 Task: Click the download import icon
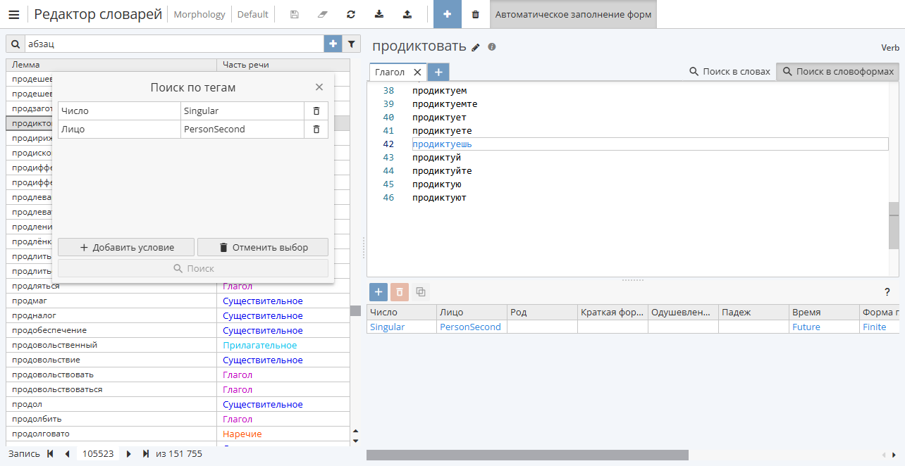pos(379,14)
